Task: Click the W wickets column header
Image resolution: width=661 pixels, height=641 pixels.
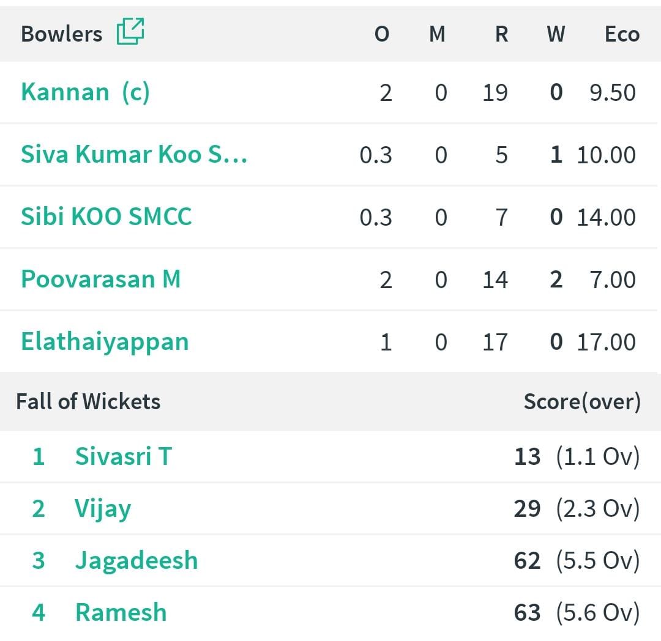Action: pos(556,34)
